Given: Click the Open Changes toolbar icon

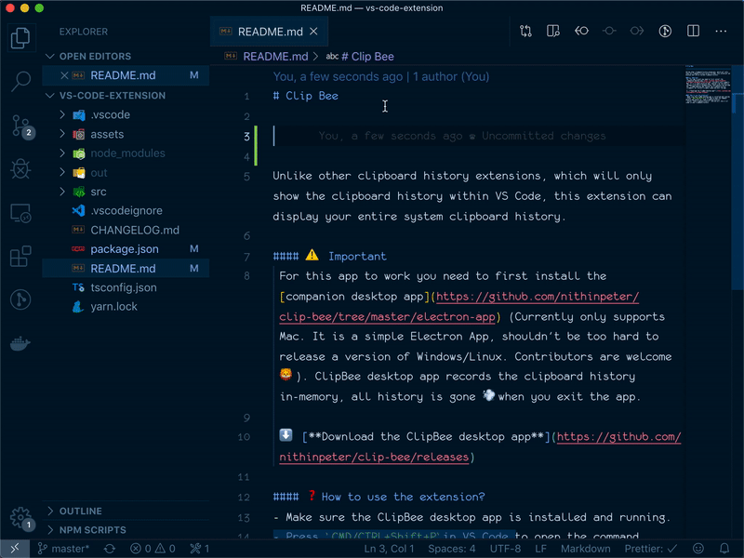Looking at the screenshot, I should pyautogui.click(x=525, y=32).
